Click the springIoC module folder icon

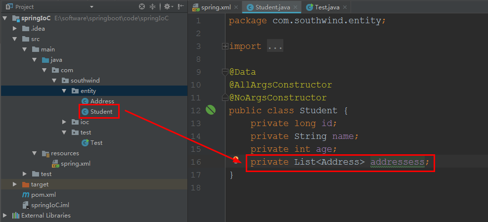point(16,18)
